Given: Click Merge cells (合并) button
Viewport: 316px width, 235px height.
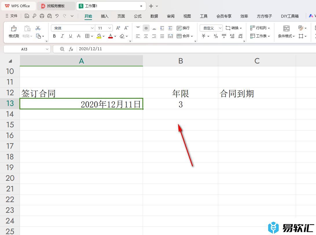Looking at the screenshot, I should coord(185,36).
